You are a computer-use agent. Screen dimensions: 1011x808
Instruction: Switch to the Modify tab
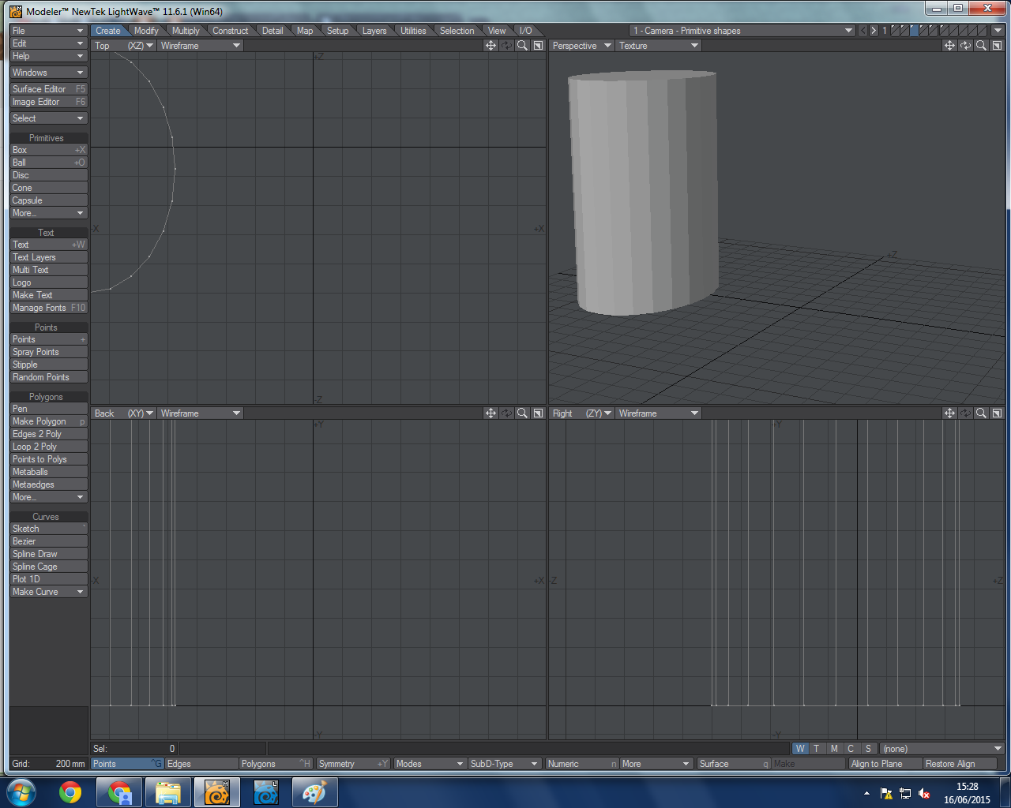(146, 30)
